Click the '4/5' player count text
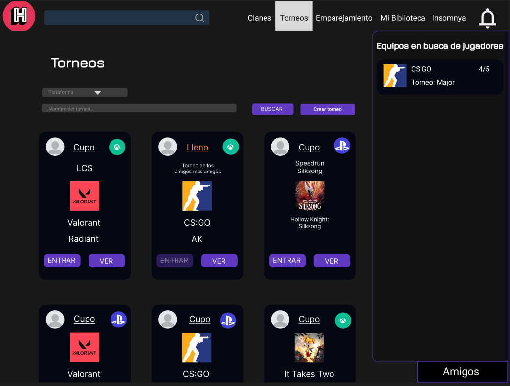This screenshot has height=386, width=510. click(484, 69)
